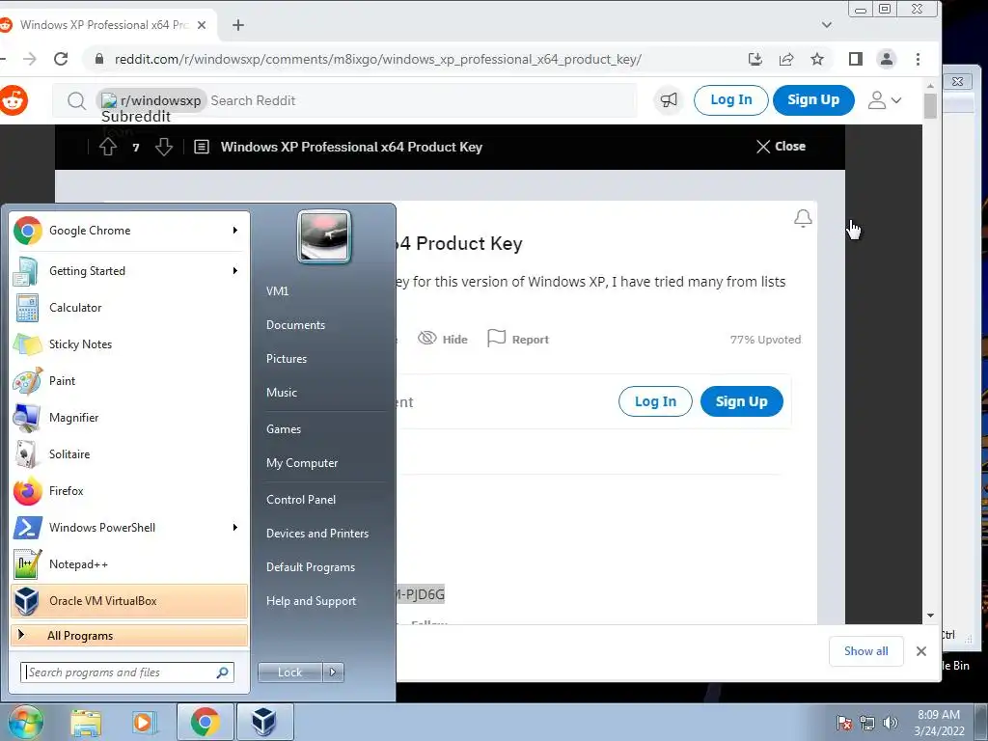Click the volume speaker tray icon
The width and height of the screenshot is (988, 741).
tap(890, 723)
